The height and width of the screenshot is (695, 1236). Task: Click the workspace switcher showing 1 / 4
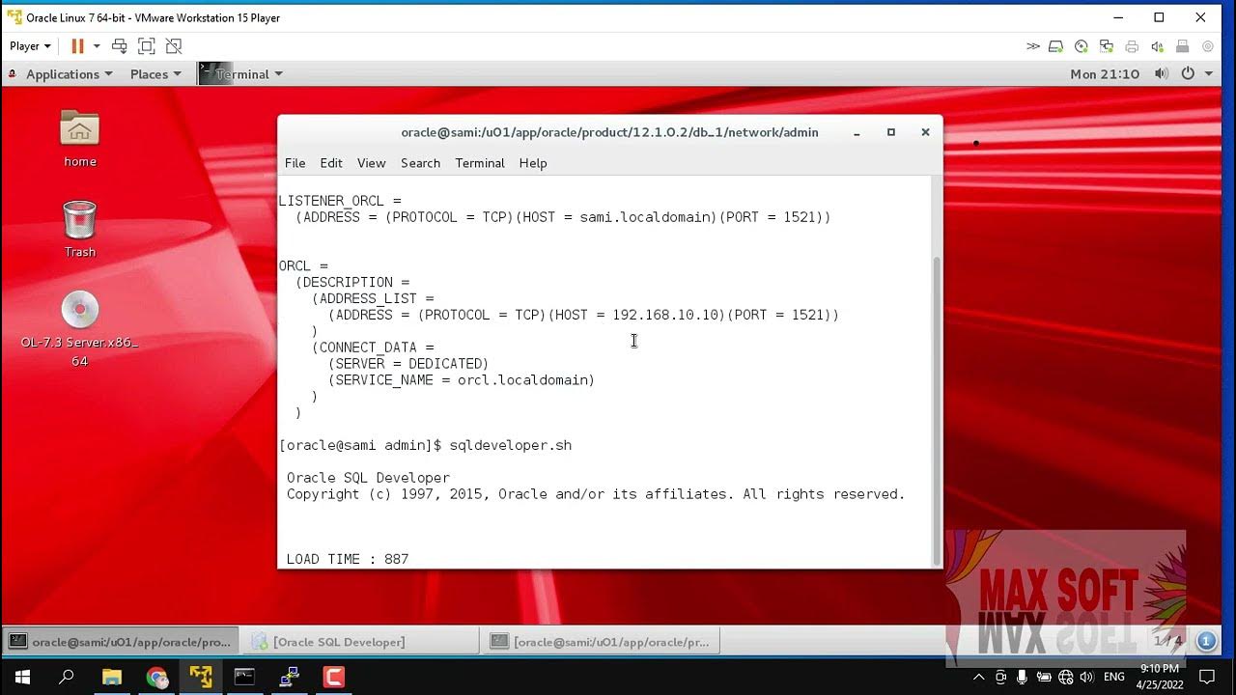[x=1167, y=641]
